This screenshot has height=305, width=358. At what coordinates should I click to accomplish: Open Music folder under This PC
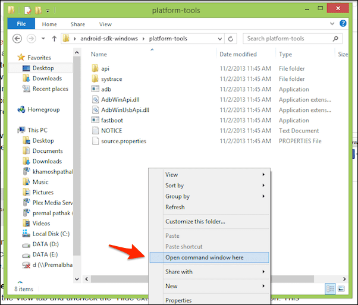point(40,182)
